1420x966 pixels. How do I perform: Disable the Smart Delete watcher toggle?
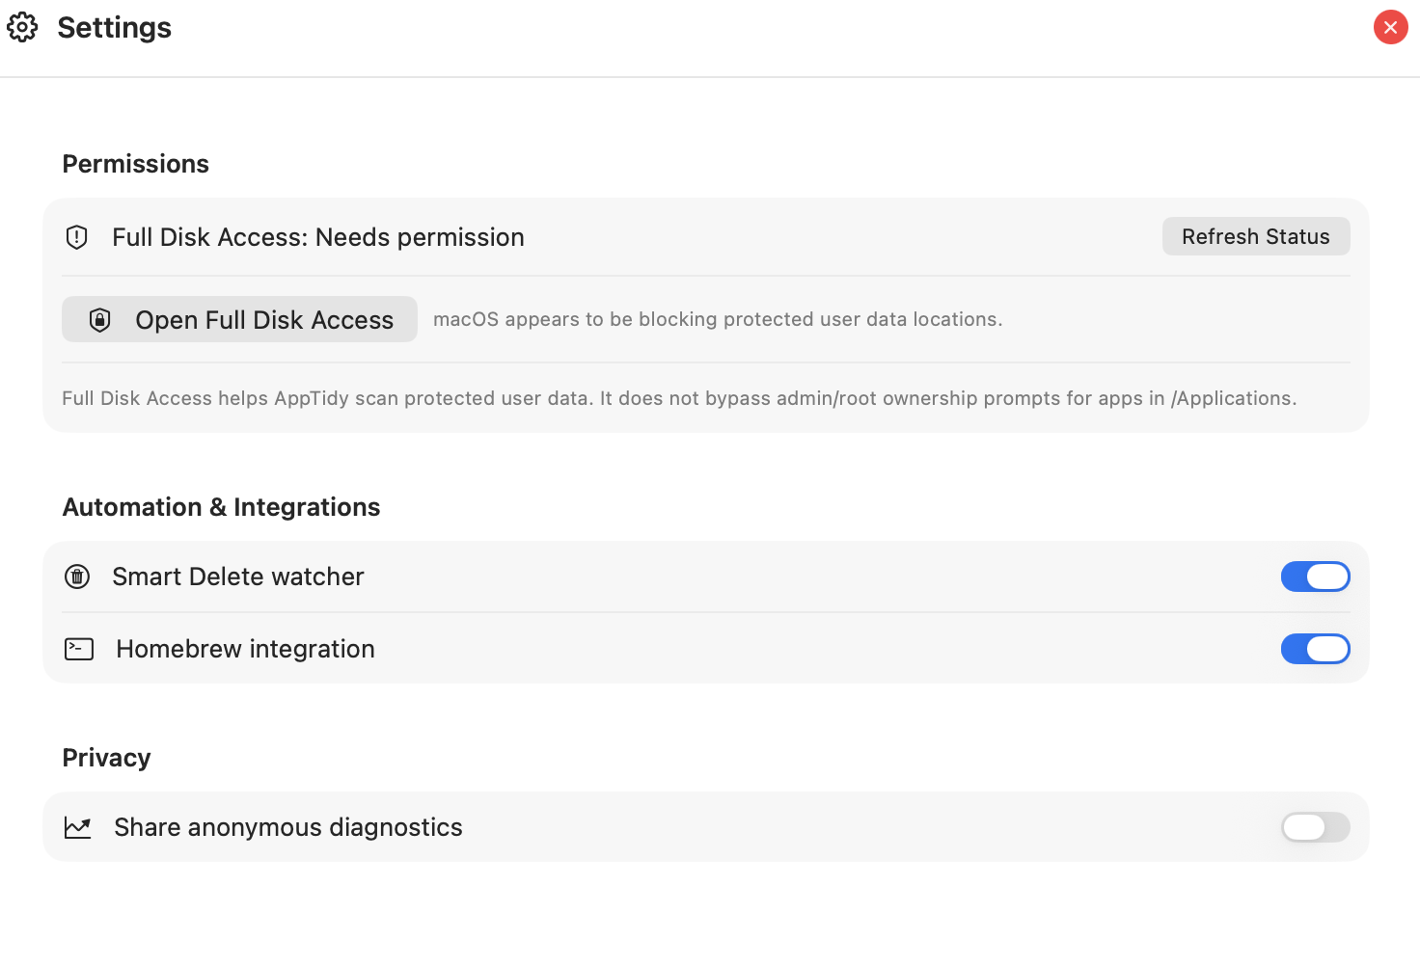pyautogui.click(x=1315, y=577)
